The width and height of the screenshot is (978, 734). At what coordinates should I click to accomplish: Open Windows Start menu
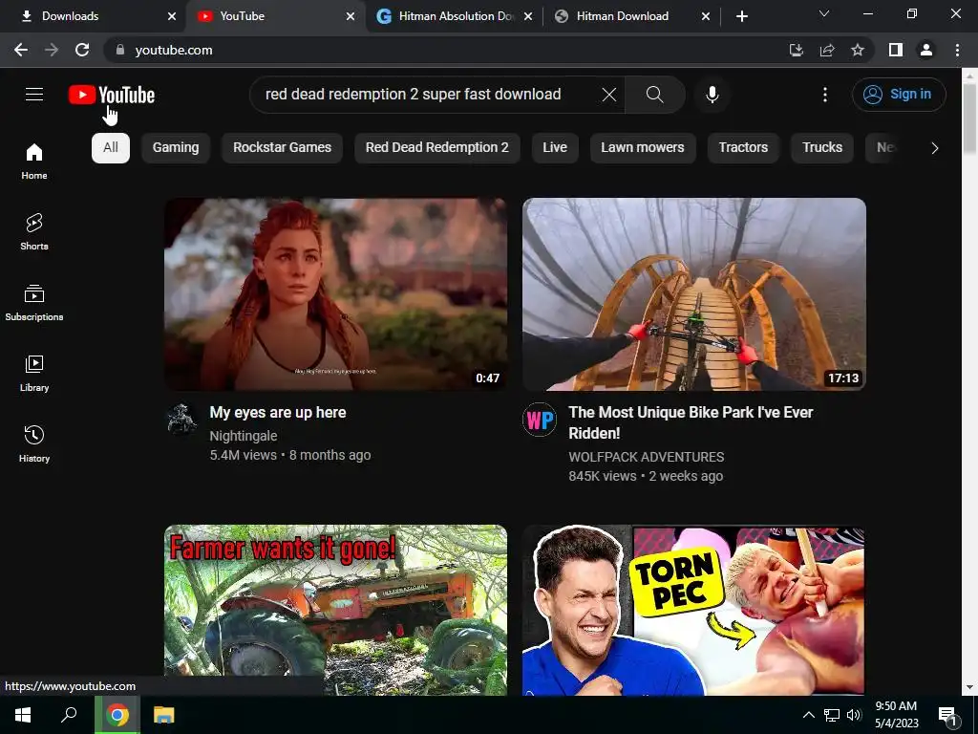(23, 715)
